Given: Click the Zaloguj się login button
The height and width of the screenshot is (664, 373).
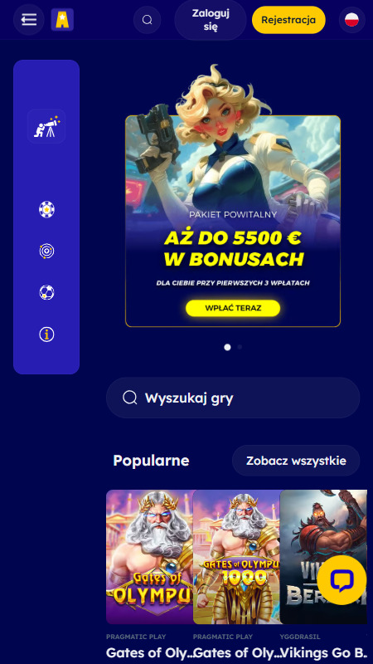Looking at the screenshot, I should pyautogui.click(x=211, y=20).
